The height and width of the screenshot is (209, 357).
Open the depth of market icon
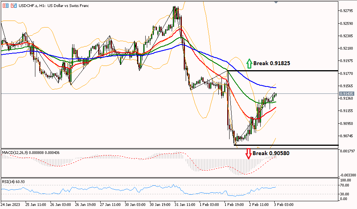tap(14, 6)
